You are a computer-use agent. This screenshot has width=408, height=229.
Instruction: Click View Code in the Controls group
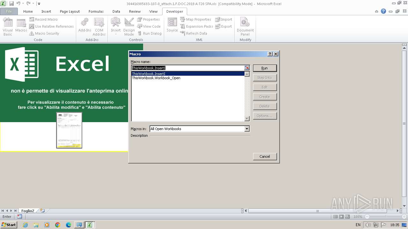[149, 26]
